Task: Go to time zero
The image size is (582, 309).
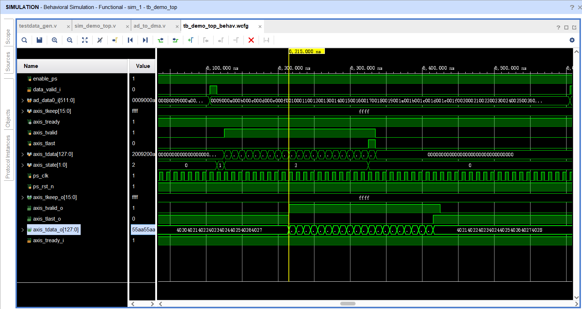Action: pyautogui.click(x=130, y=40)
